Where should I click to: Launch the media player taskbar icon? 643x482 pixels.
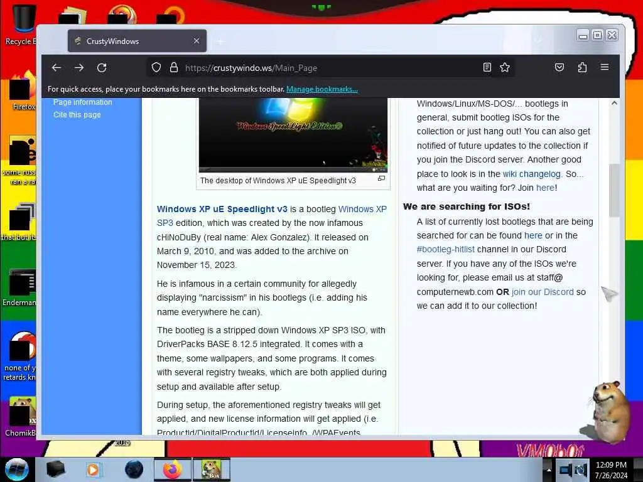point(93,469)
